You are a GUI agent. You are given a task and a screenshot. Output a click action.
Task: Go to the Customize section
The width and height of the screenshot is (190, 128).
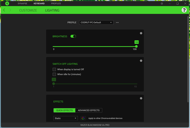point(28,10)
